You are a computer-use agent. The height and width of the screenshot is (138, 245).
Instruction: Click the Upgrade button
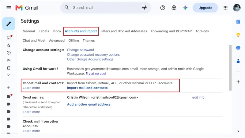[x=205, y=8]
